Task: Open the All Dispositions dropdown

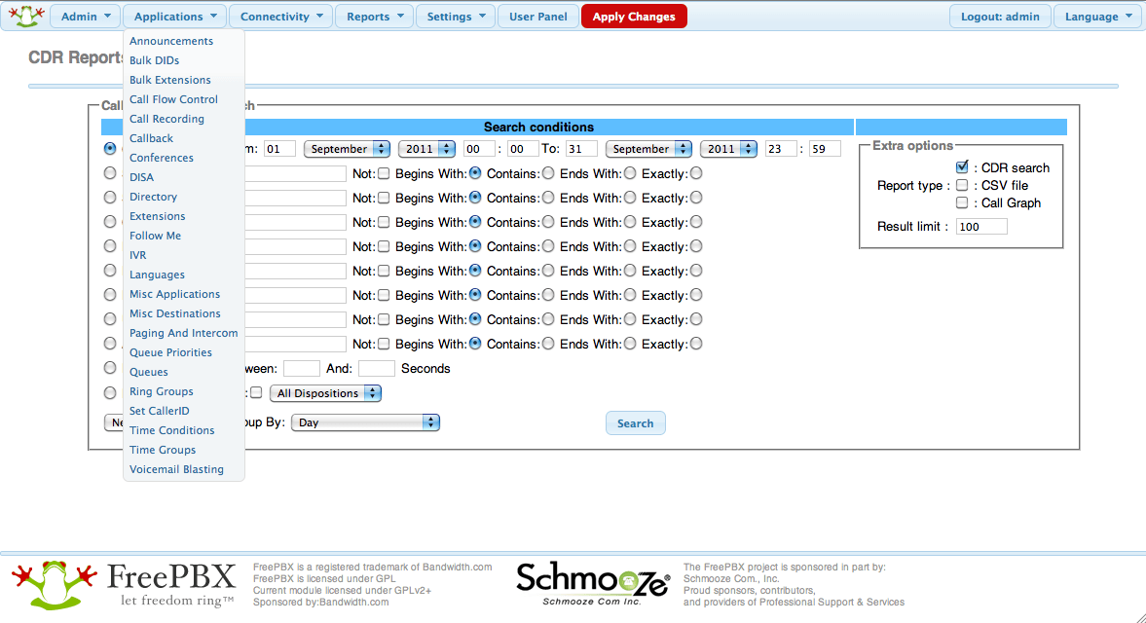Action: click(325, 393)
